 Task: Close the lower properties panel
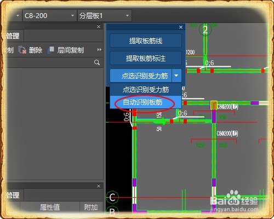pyautogui.click(x=99, y=186)
